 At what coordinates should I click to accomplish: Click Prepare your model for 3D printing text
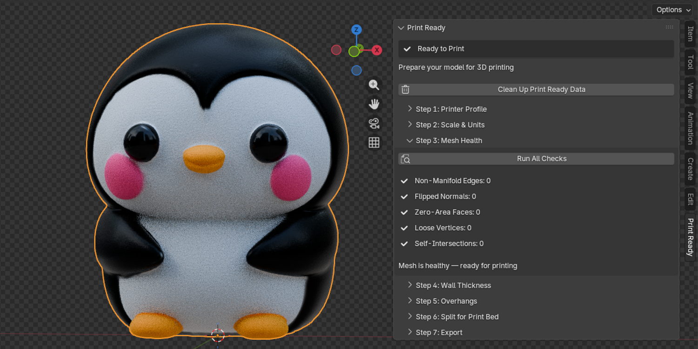[456, 67]
